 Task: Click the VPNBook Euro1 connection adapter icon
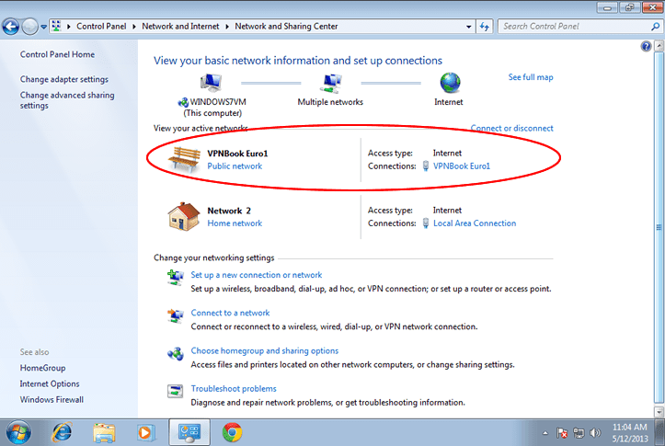[x=426, y=166]
